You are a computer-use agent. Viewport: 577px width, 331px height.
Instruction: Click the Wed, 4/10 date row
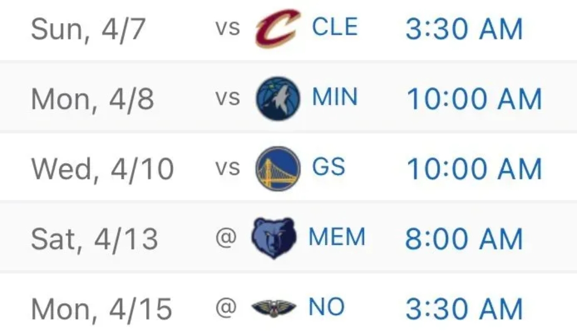pyautogui.click(x=288, y=168)
